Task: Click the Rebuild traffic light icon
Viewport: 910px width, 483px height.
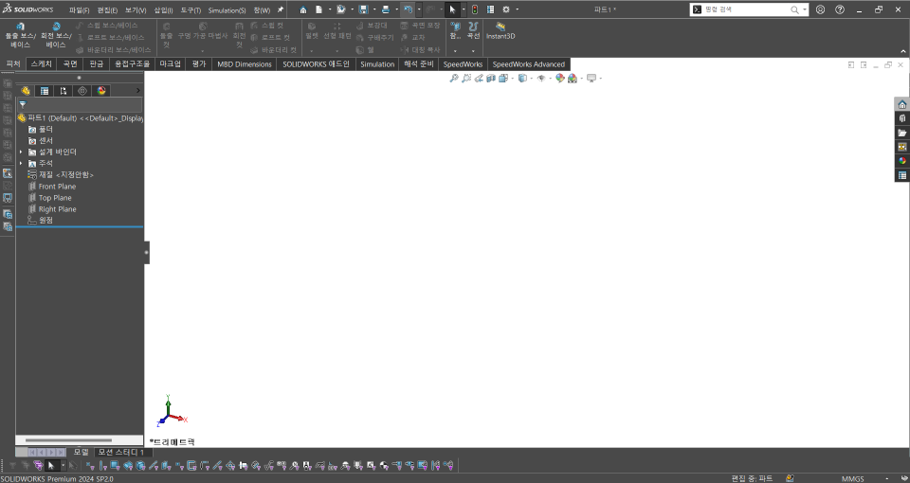Action: pos(475,9)
